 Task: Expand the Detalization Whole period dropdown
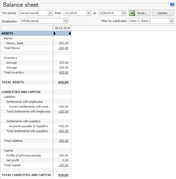tap(66, 21)
